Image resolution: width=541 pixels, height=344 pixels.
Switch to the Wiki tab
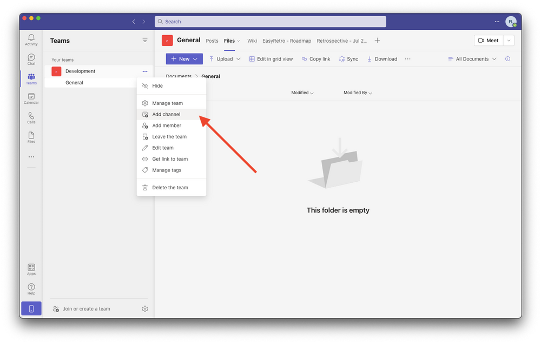pyautogui.click(x=252, y=41)
